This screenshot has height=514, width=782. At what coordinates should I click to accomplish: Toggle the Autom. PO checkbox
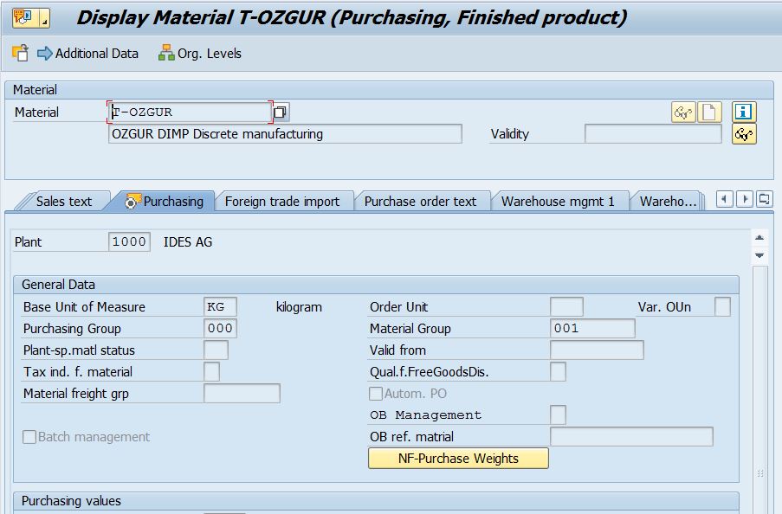click(x=376, y=394)
